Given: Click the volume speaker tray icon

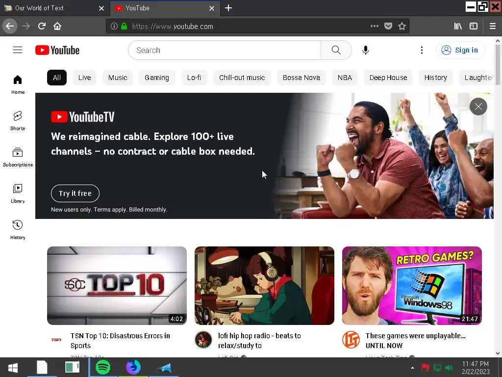Looking at the screenshot, I should [x=449, y=368].
